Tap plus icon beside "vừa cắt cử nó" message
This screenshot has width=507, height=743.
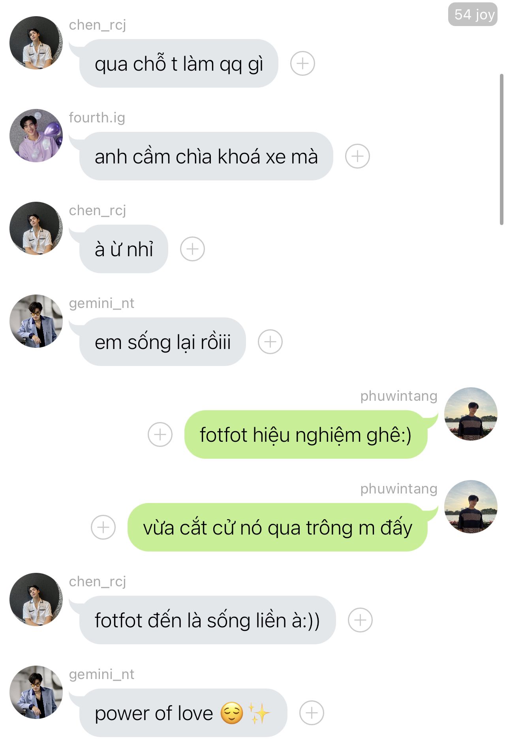pos(103,527)
